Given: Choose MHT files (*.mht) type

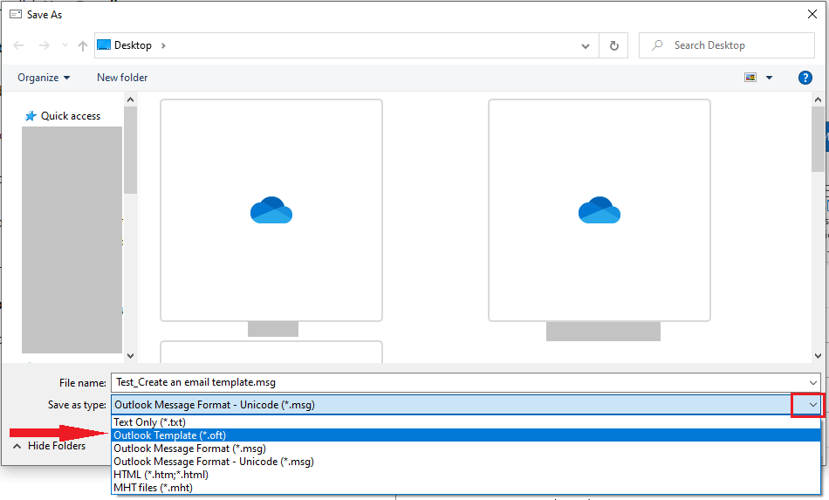Looking at the screenshot, I should (x=466, y=487).
